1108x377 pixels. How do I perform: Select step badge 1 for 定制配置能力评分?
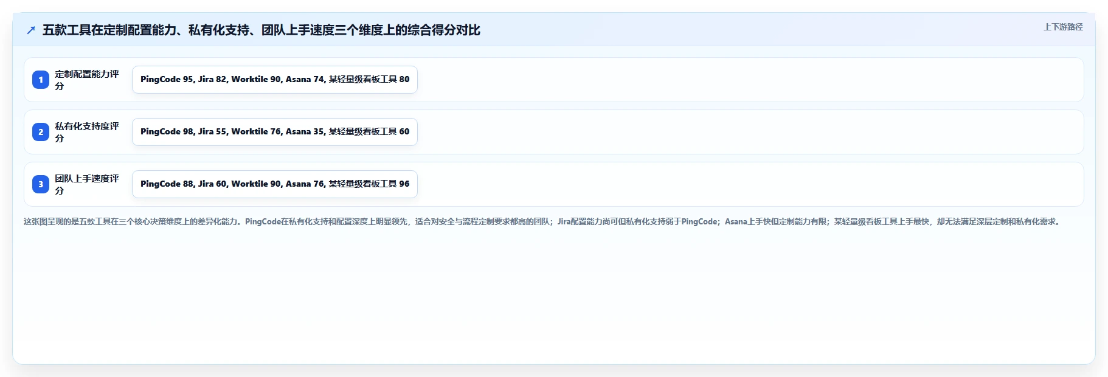(41, 80)
